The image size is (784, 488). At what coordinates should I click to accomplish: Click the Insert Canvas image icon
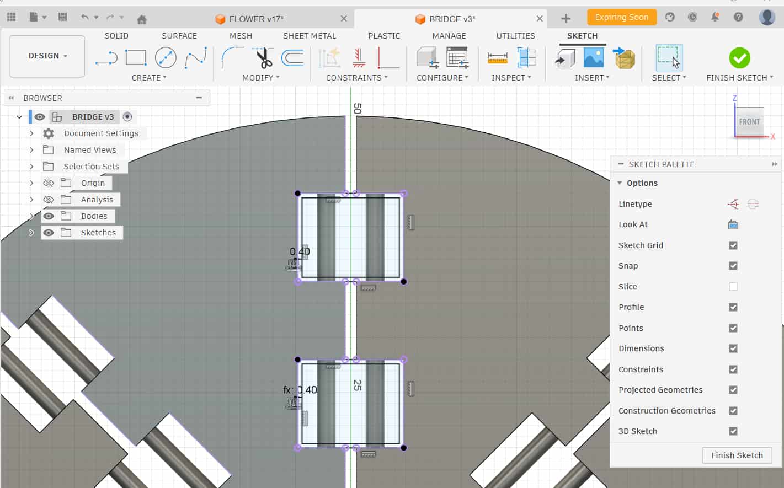tap(594, 58)
